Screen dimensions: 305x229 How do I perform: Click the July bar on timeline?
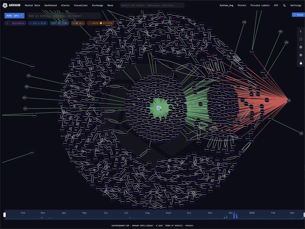pos(130,218)
